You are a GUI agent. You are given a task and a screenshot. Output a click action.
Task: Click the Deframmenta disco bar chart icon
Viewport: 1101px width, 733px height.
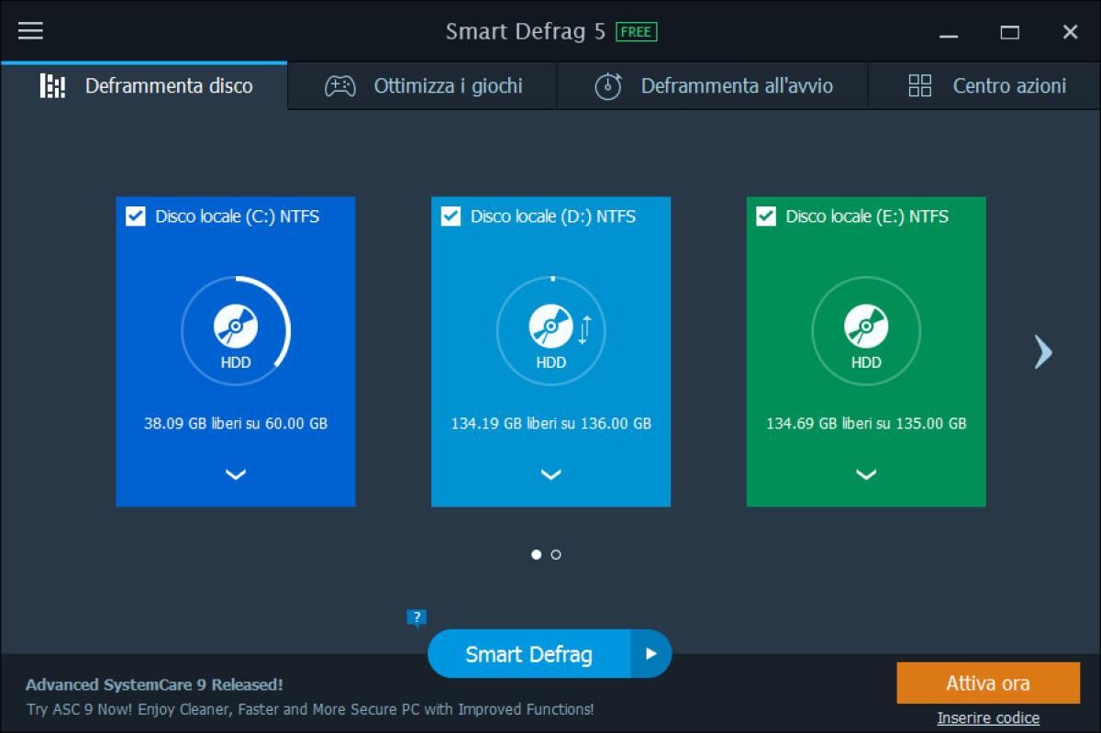coord(52,85)
